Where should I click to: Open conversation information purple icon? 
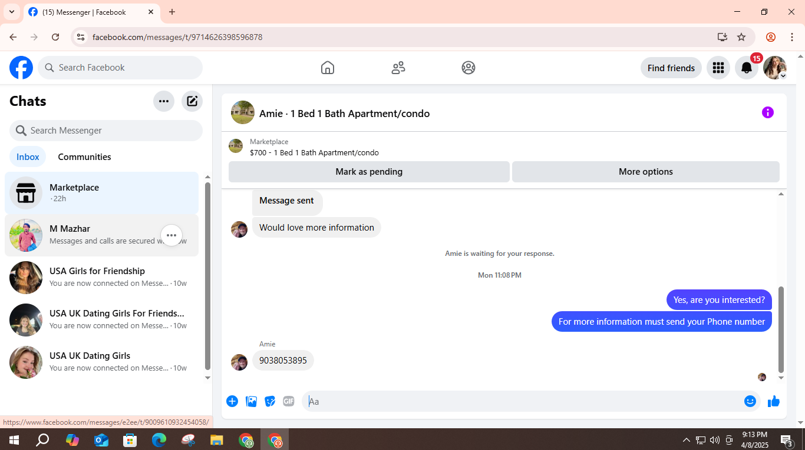pos(767,112)
